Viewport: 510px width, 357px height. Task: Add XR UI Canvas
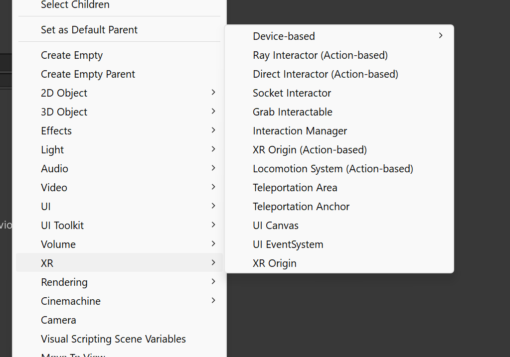[x=275, y=226]
